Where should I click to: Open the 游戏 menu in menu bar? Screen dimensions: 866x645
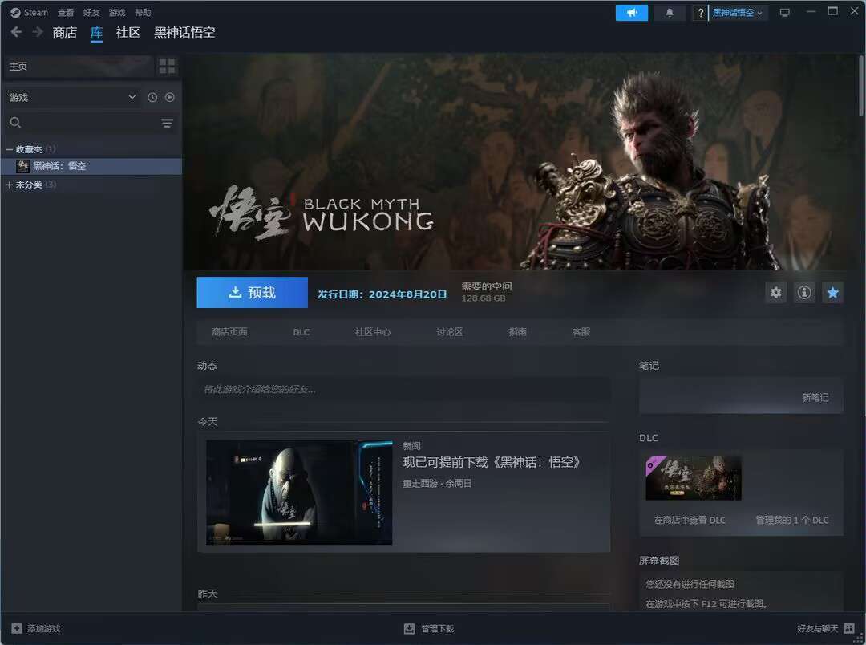click(117, 12)
